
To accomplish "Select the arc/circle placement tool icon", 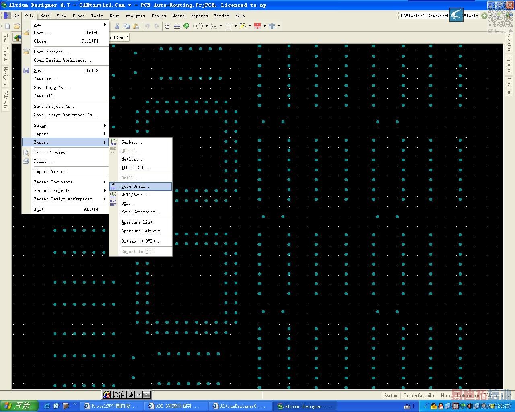I will [x=200, y=26].
